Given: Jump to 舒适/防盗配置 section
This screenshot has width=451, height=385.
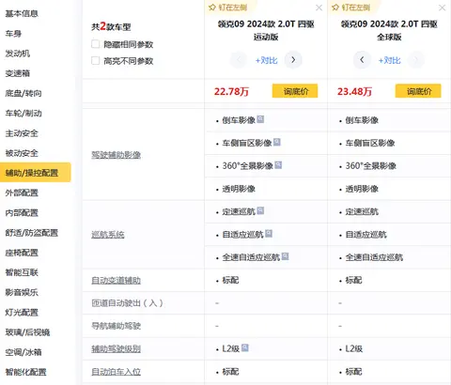Looking at the screenshot, I should click(32, 233).
